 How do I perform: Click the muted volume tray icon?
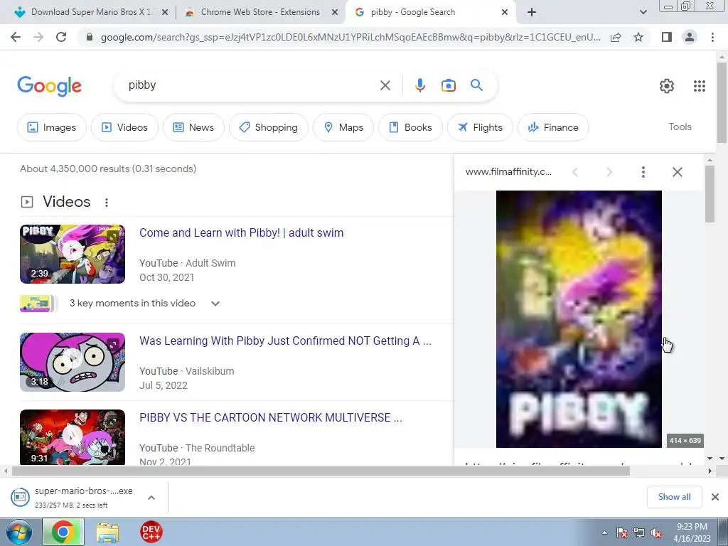click(656, 533)
